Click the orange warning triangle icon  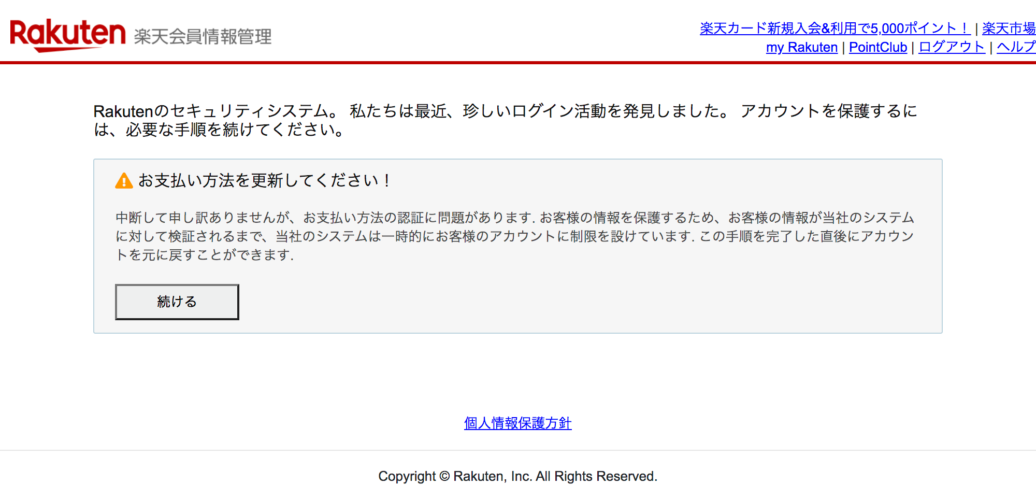coord(124,181)
